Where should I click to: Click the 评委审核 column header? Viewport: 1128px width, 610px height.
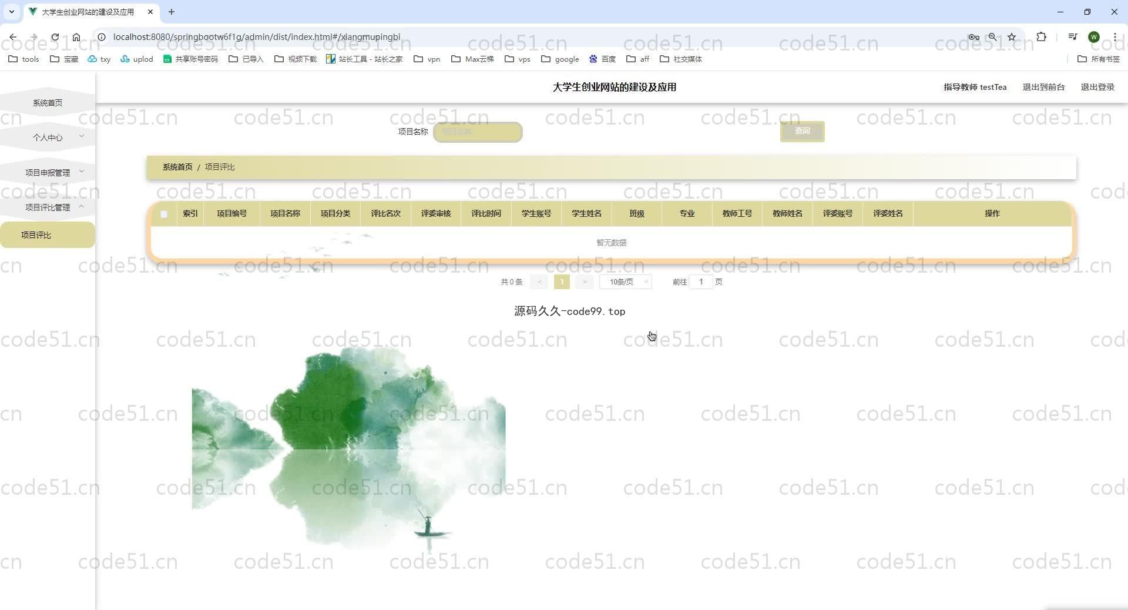[436, 214]
